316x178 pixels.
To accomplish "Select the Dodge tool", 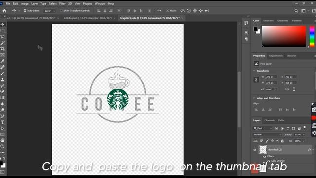I will pos(2,110).
